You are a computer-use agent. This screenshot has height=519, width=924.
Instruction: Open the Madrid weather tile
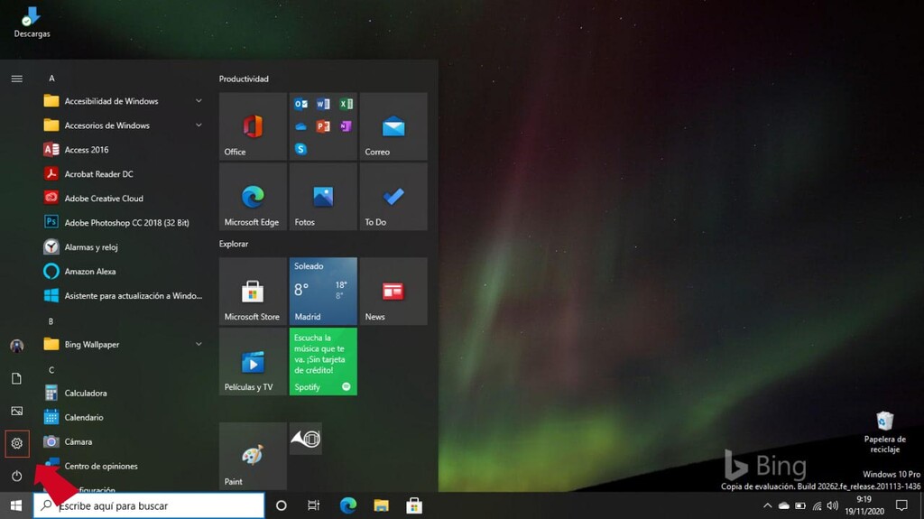point(323,292)
